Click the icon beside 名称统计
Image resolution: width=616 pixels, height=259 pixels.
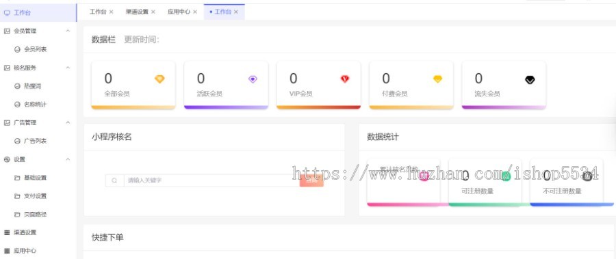[17, 105]
